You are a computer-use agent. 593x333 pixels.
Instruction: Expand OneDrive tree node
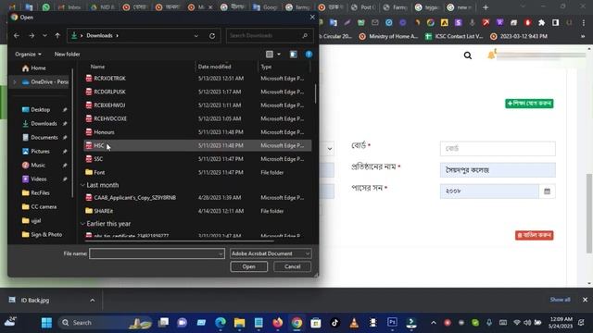click(15, 82)
